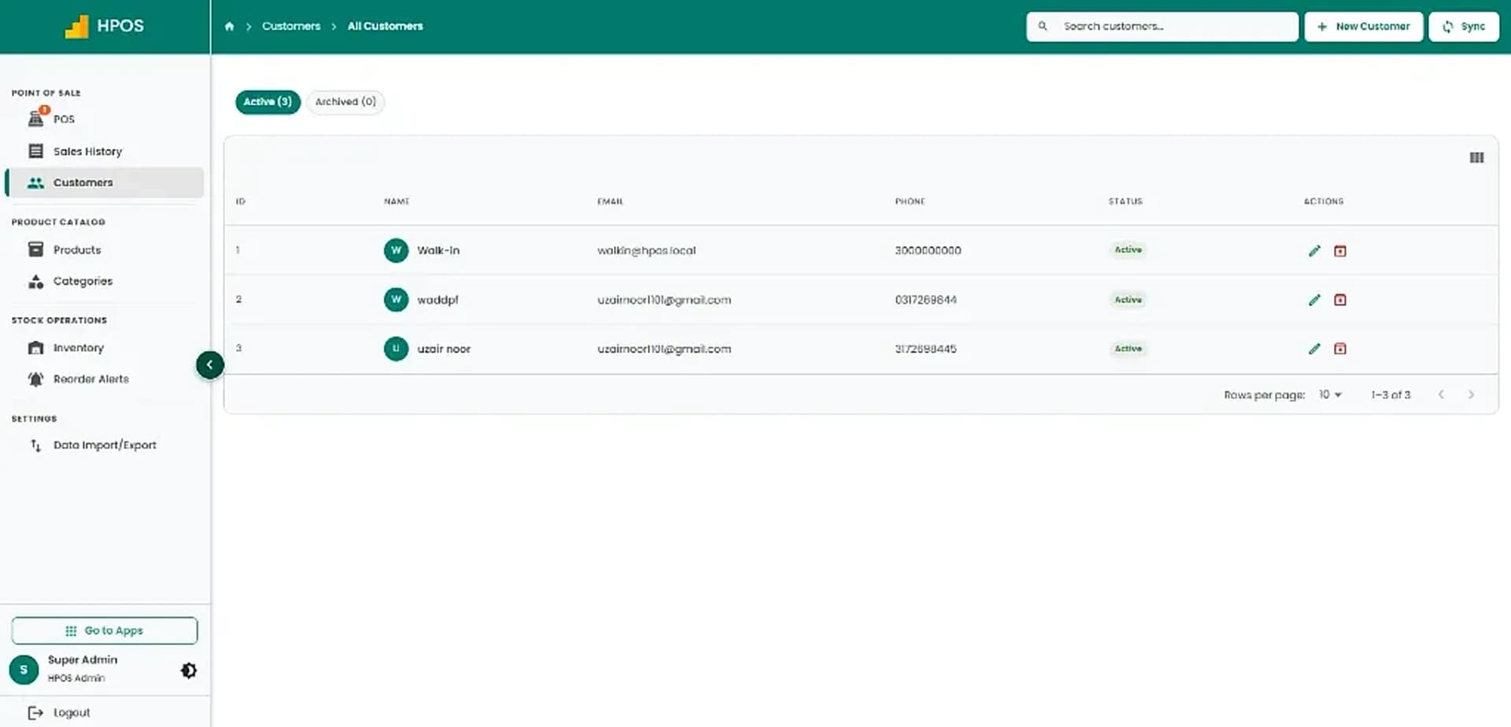Click the walkin@hpos.local email cell
This screenshot has width=1511, height=727.
click(x=646, y=251)
